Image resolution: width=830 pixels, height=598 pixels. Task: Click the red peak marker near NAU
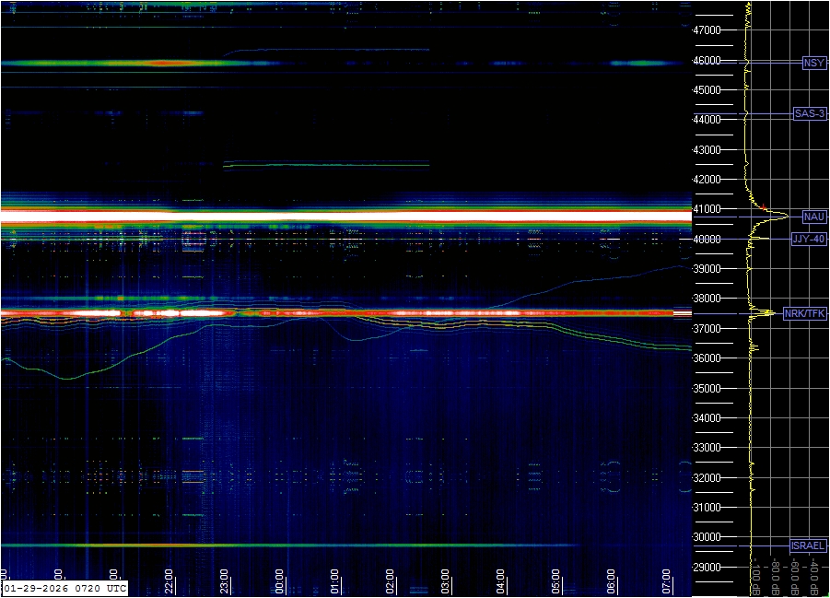[764, 206]
